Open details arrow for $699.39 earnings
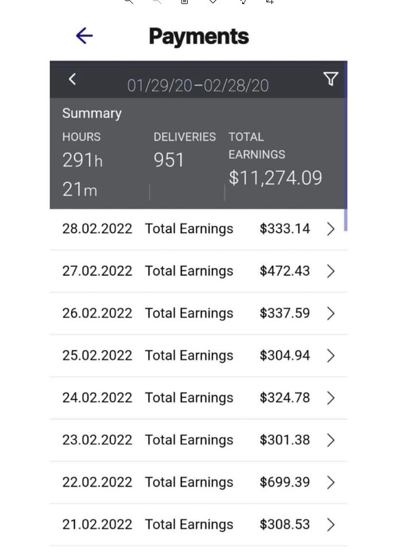The width and height of the screenshot is (415, 556). 331,482
